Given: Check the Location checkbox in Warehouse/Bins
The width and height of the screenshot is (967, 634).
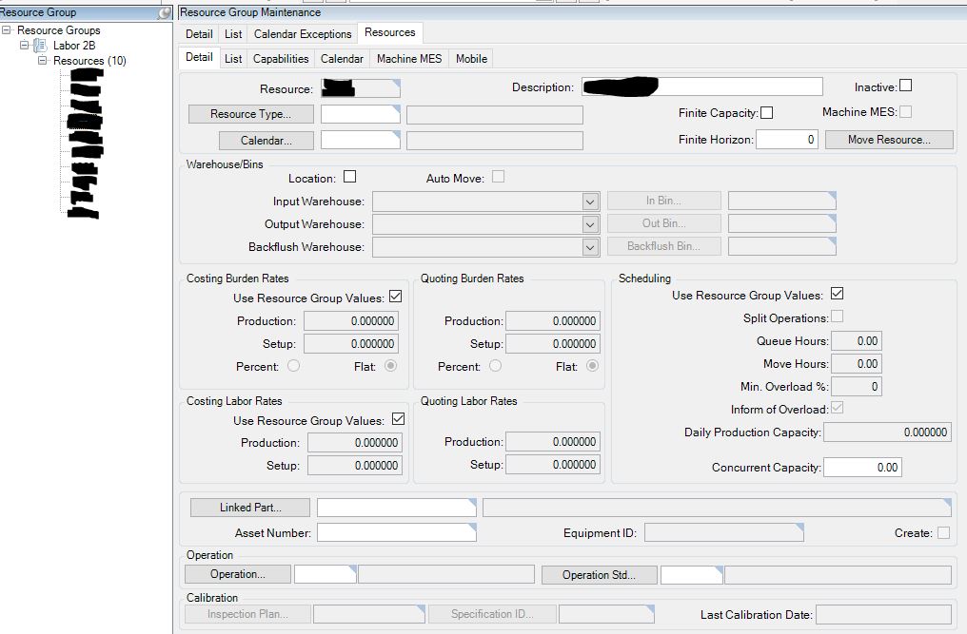Looking at the screenshot, I should (x=349, y=177).
